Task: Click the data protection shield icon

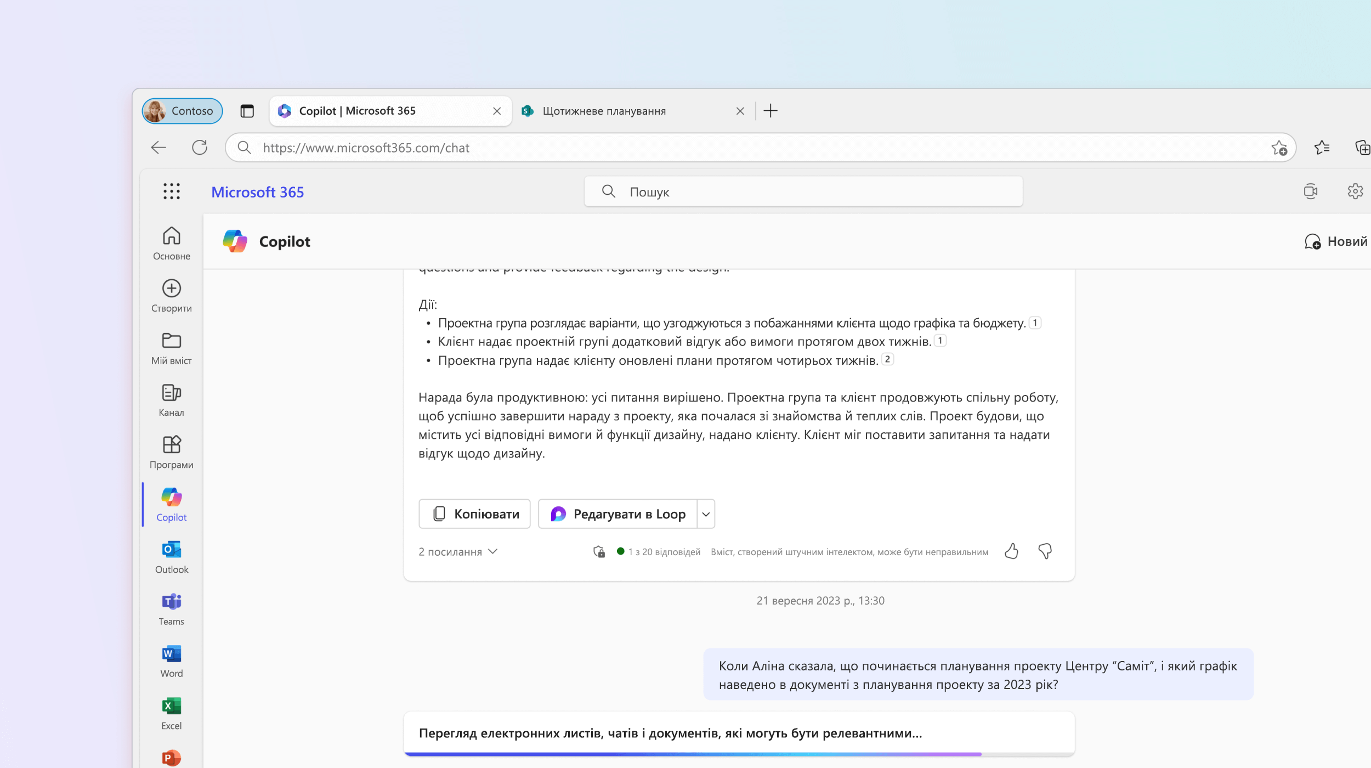Action: coord(599,552)
